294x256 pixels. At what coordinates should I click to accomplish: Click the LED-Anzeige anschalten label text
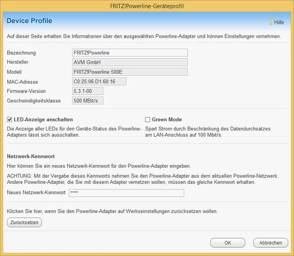(43, 119)
